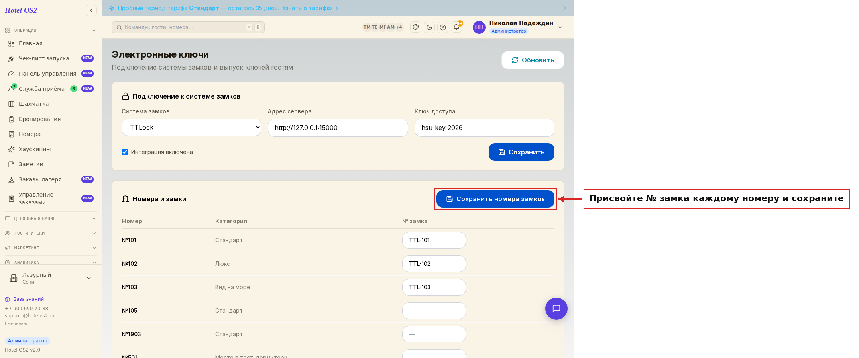Click the Люкс category cell of №102
Viewport: 859px width, 358px height.
click(x=222, y=264)
